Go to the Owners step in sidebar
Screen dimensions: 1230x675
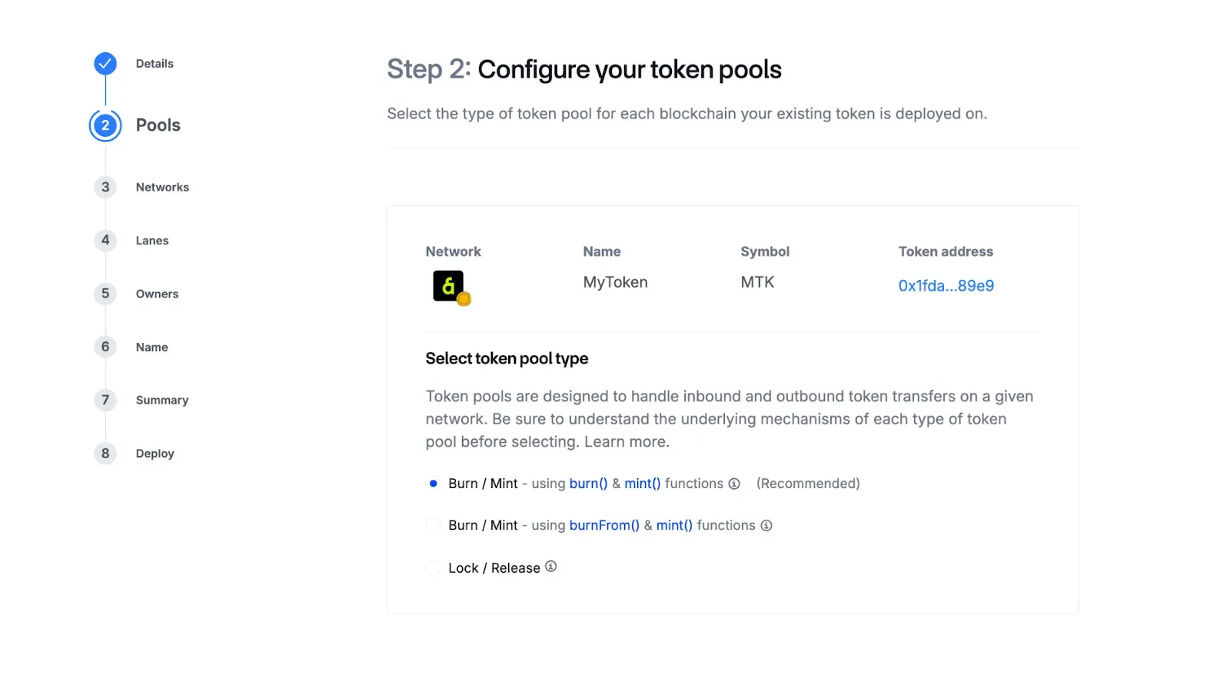click(x=157, y=294)
